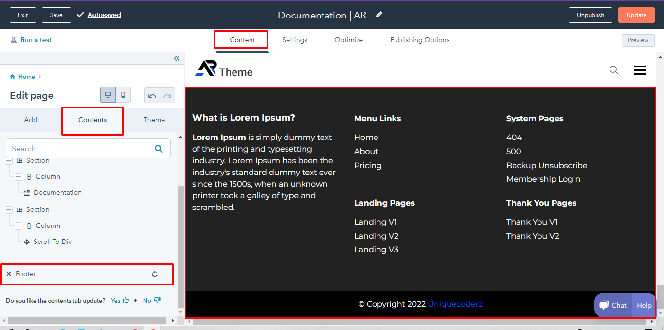
Task: Close the Footer item with the X icon
Action: [9, 274]
